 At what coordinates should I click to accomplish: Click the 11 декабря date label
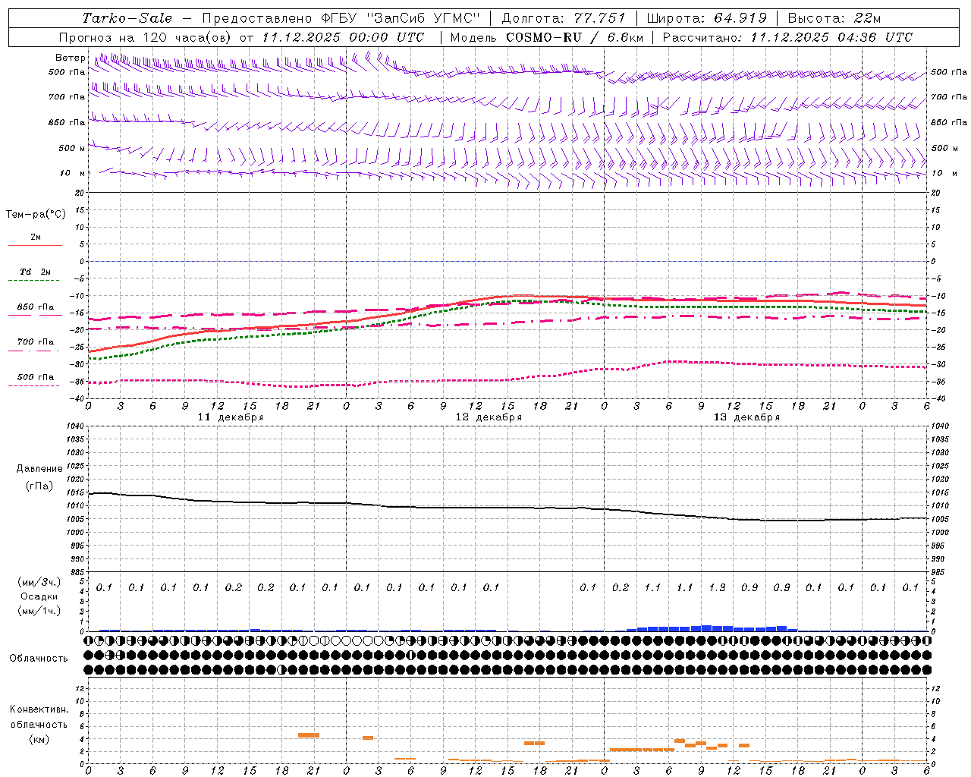pyautogui.click(x=231, y=417)
